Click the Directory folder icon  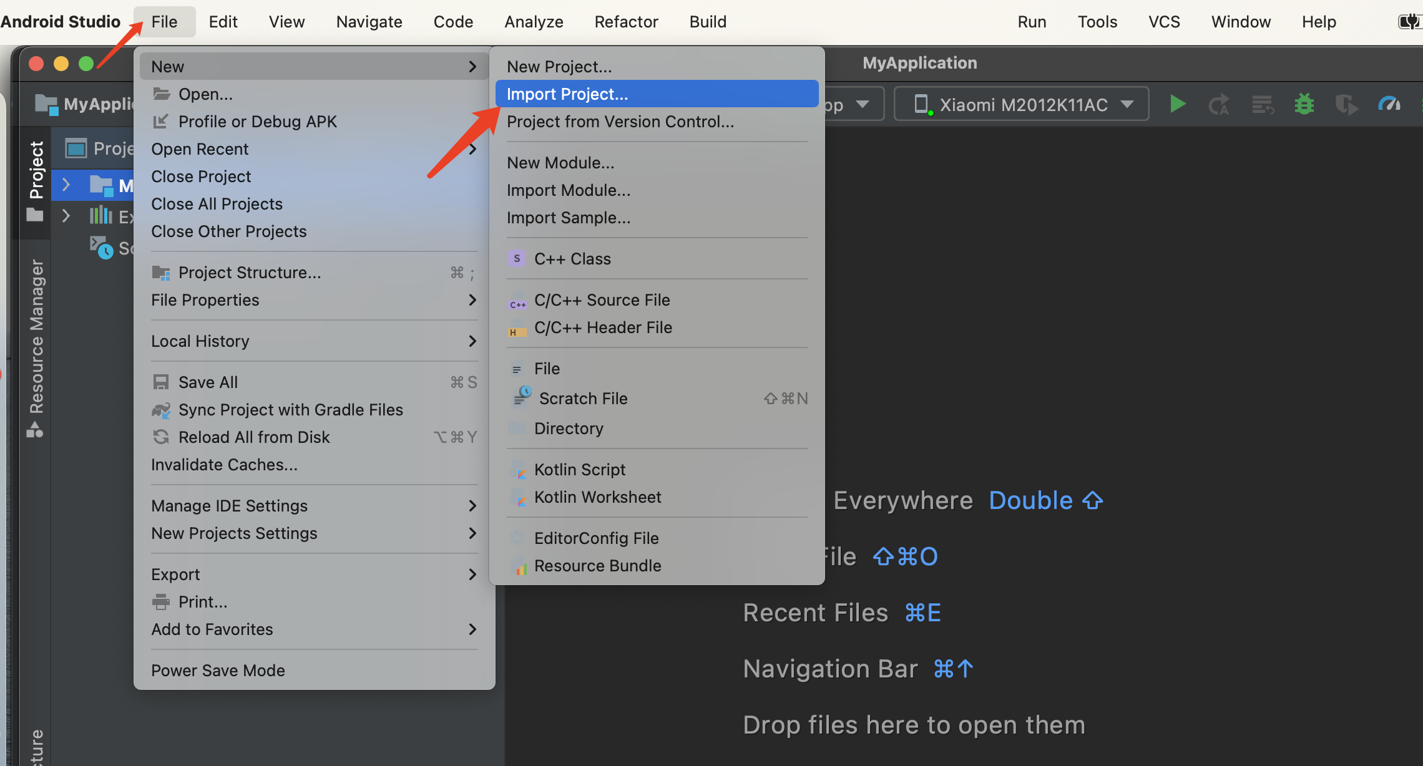[517, 428]
